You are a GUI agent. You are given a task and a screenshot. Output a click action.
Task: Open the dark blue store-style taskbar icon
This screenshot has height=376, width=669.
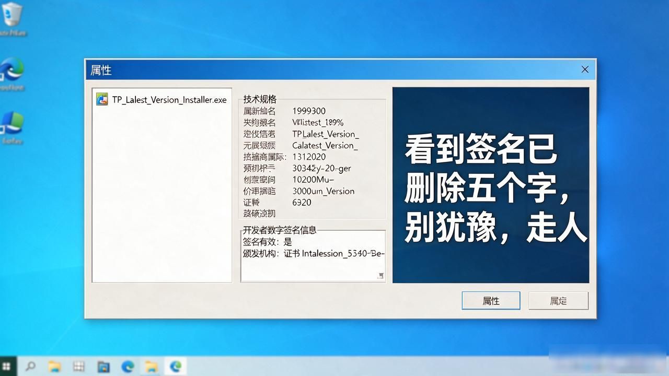pos(103,366)
